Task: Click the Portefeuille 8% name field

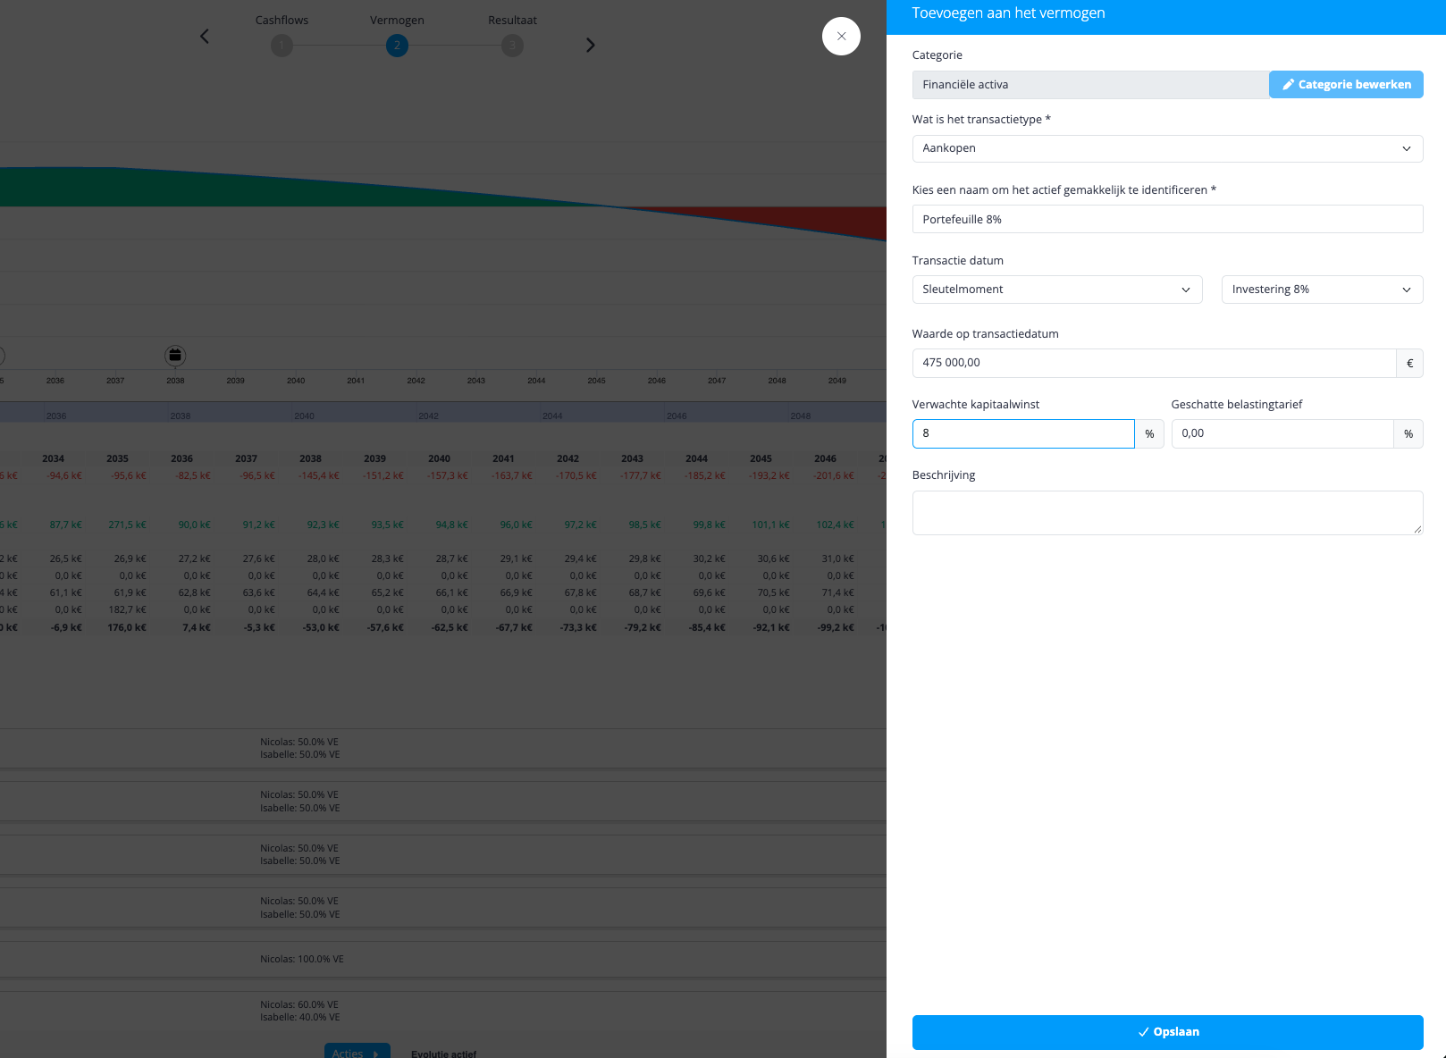Action: 1167,219
